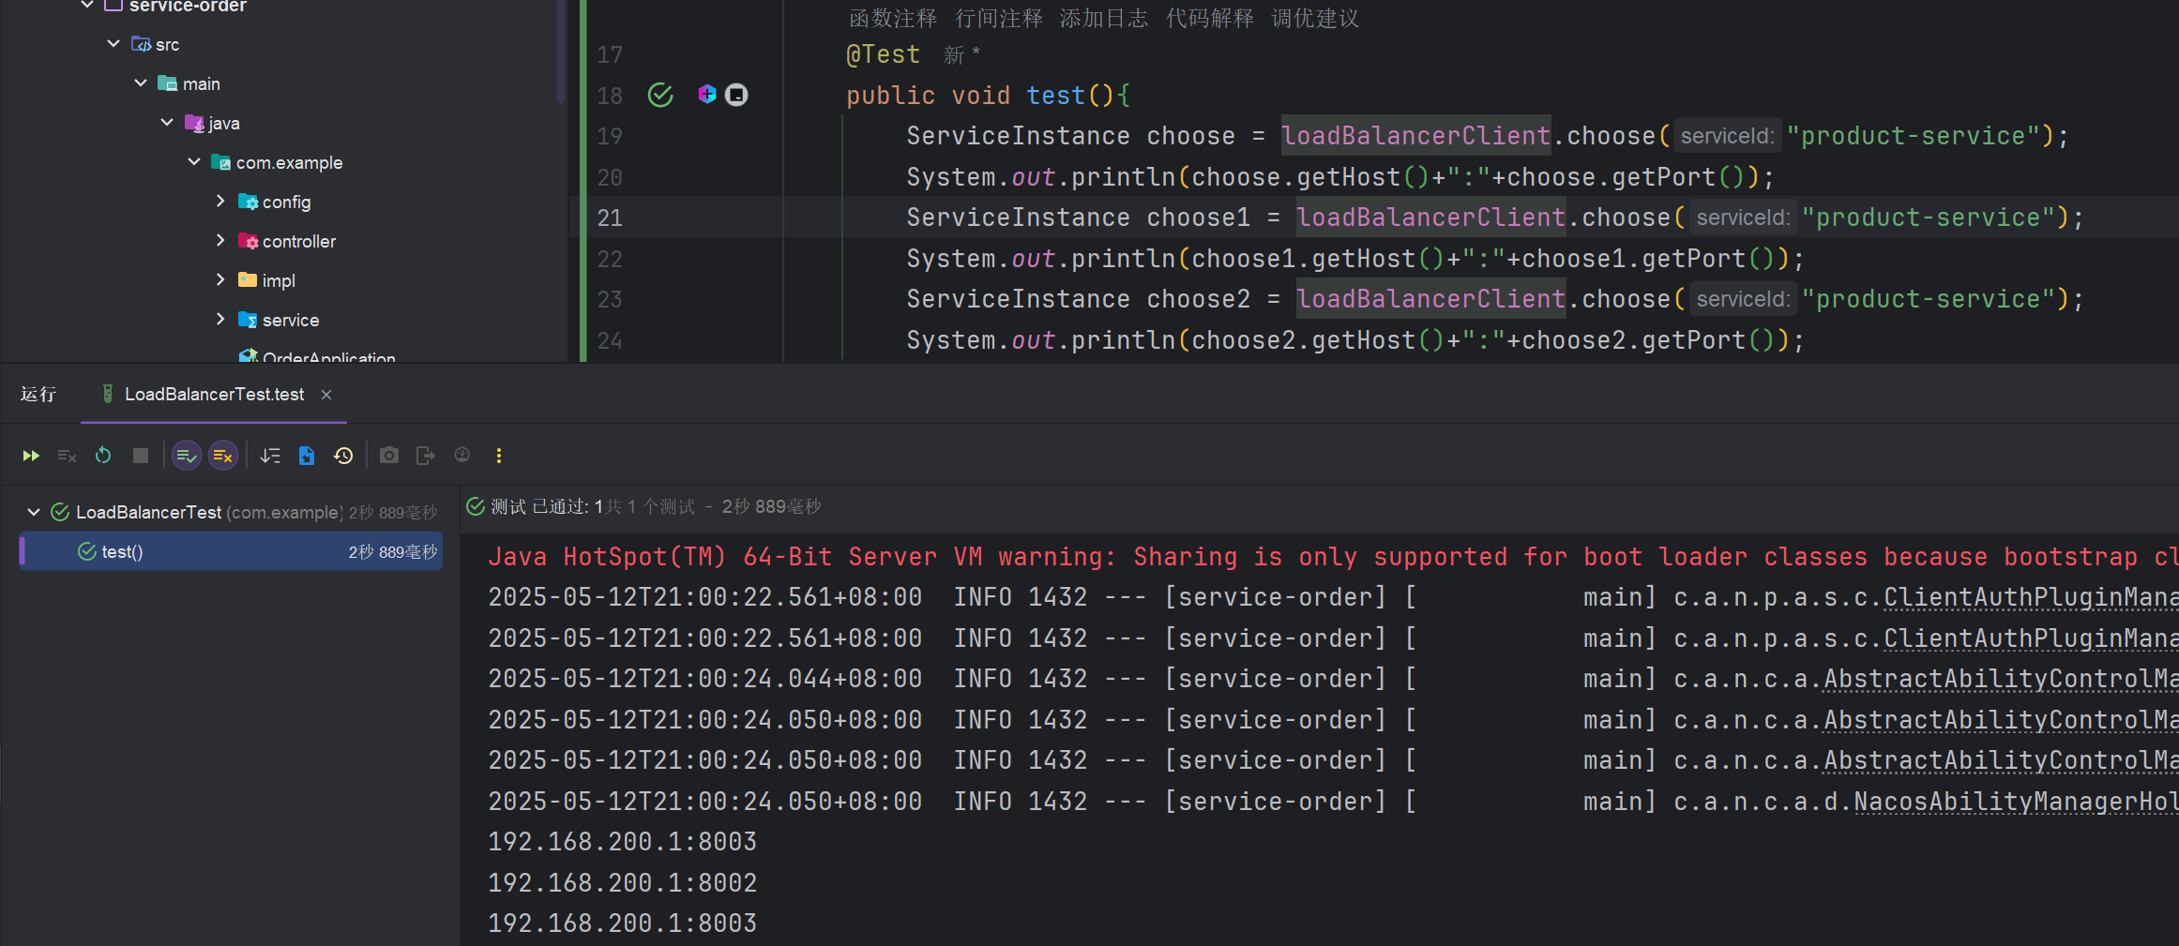Viewport: 2179px width, 946px height.
Task: Click the Rerun tests double-arrow icon
Action: click(31, 456)
